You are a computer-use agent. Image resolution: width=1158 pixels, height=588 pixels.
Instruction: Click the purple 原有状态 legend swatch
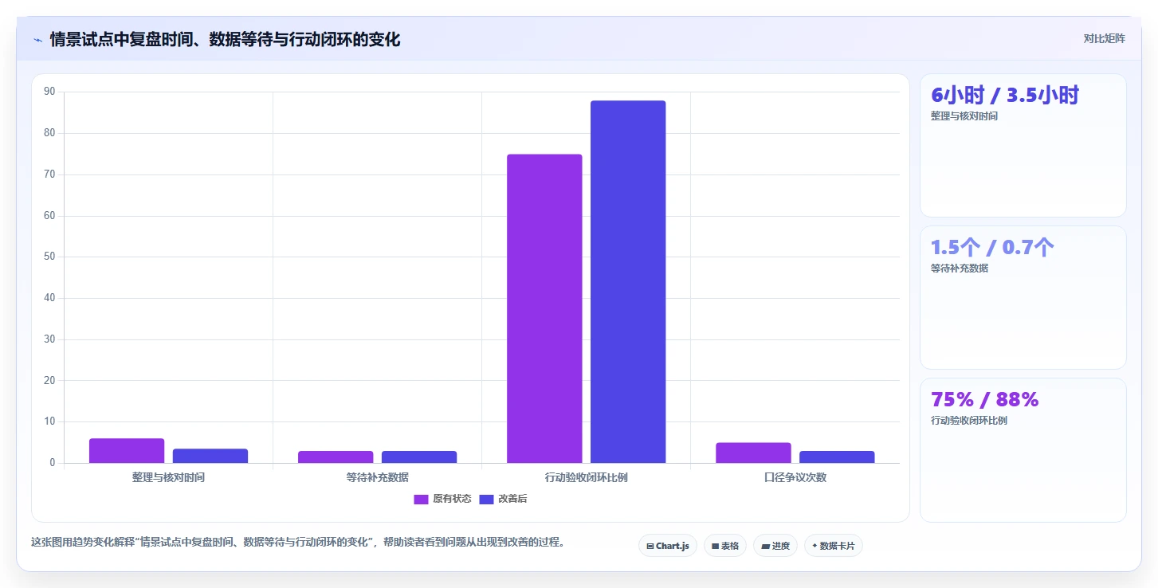pyautogui.click(x=421, y=500)
